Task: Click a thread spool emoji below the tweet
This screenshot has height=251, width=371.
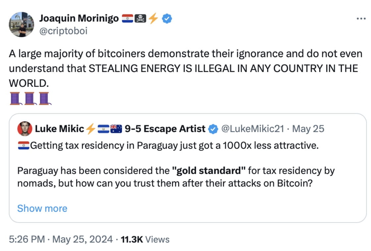Action: (15, 98)
